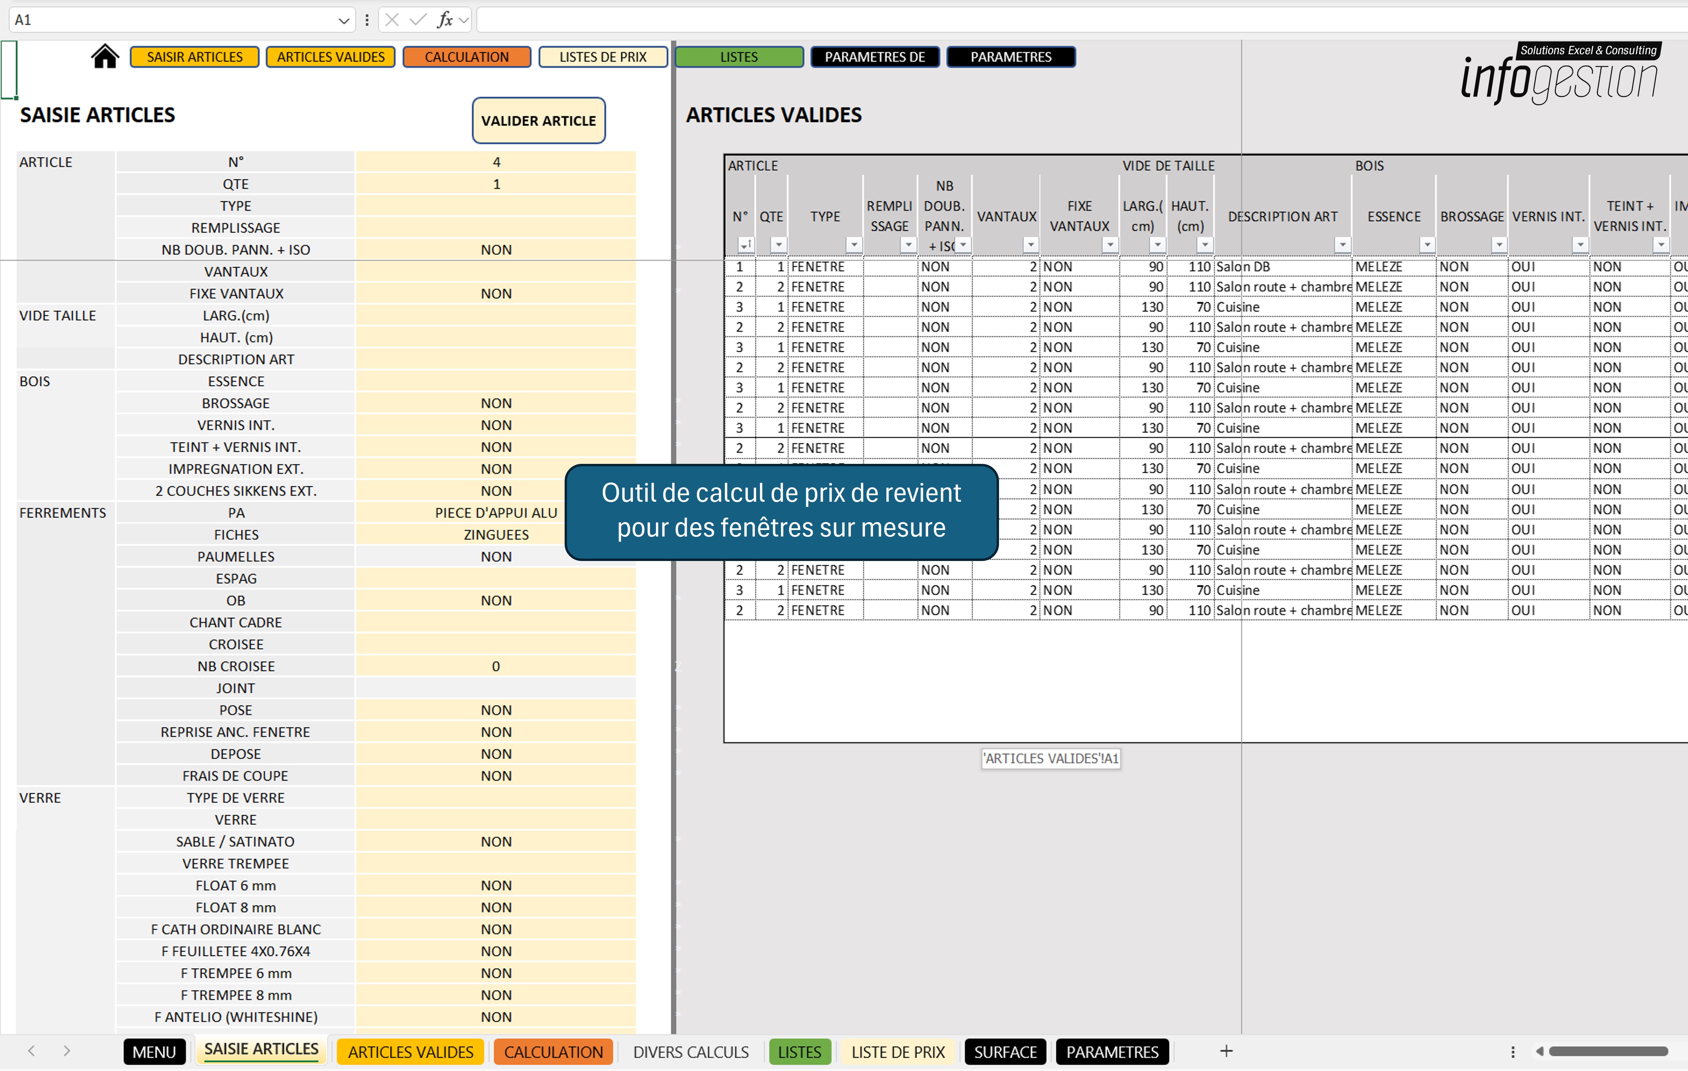The height and width of the screenshot is (1071, 1688).
Task: Select the QTE input cell showing 1
Action: coord(496,184)
